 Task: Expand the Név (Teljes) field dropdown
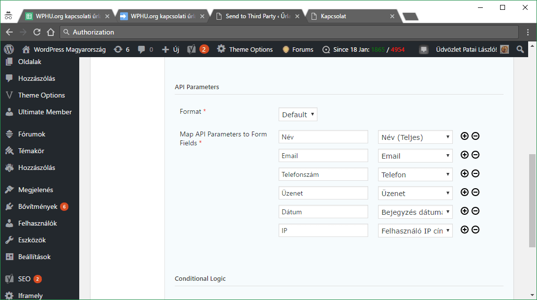[415, 137]
